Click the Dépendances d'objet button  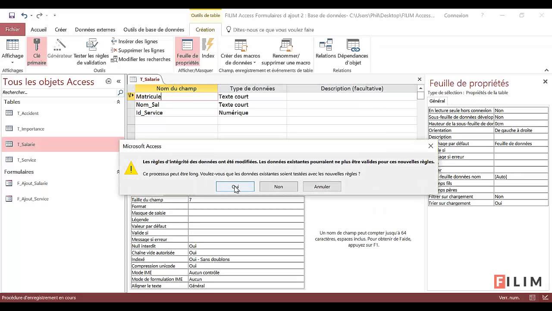coord(353,52)
